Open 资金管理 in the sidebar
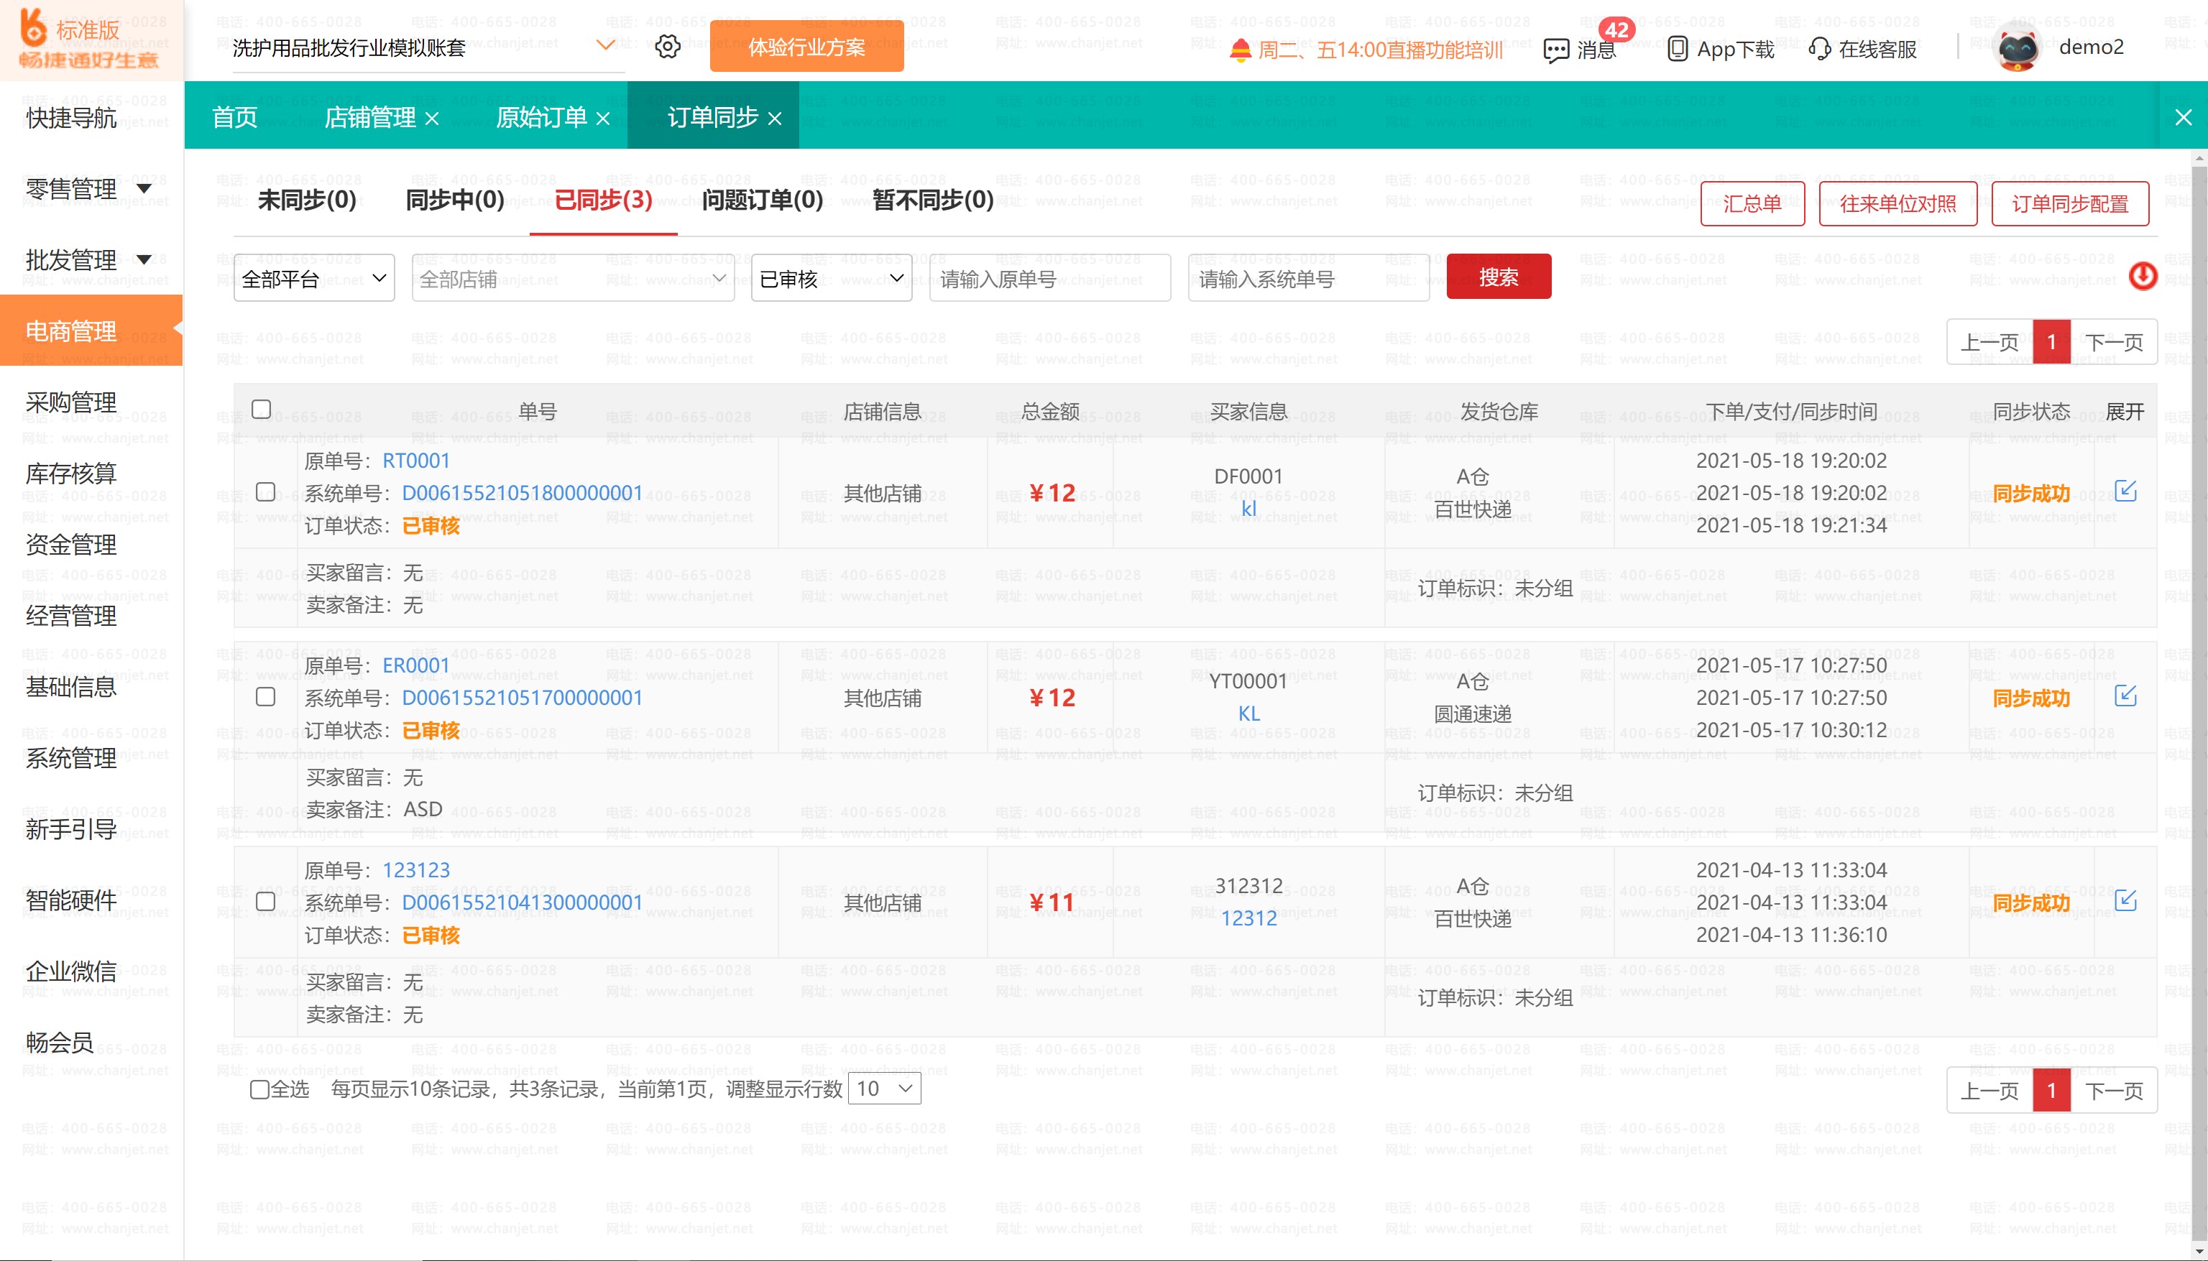 point(71,544)
